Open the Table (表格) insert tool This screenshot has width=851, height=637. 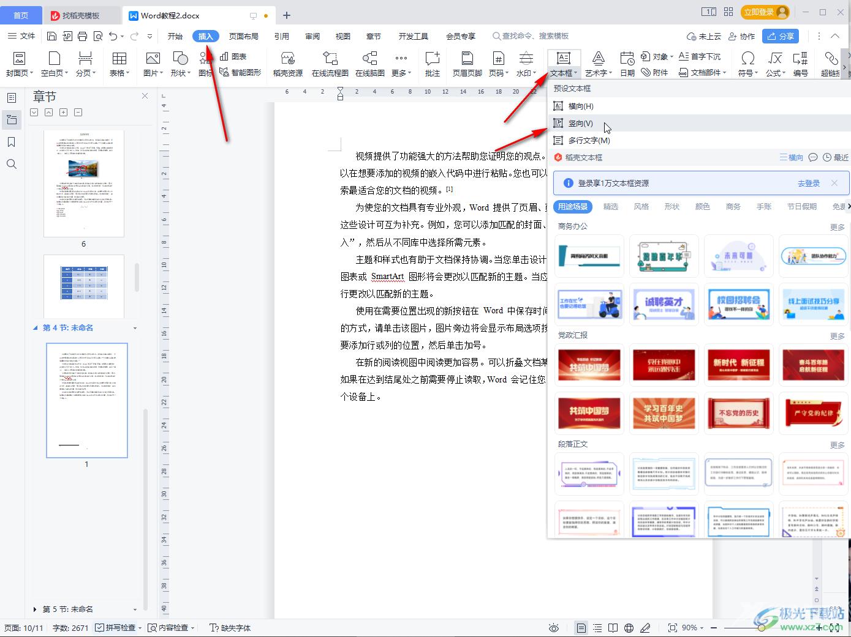tap(119, 64)
